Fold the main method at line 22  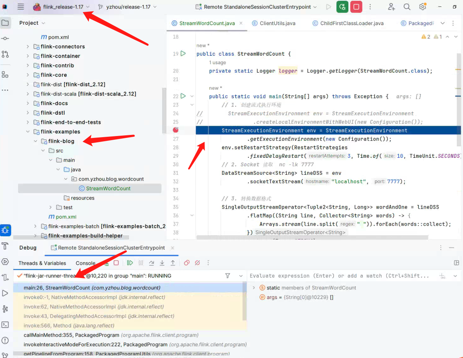point(192,96)
